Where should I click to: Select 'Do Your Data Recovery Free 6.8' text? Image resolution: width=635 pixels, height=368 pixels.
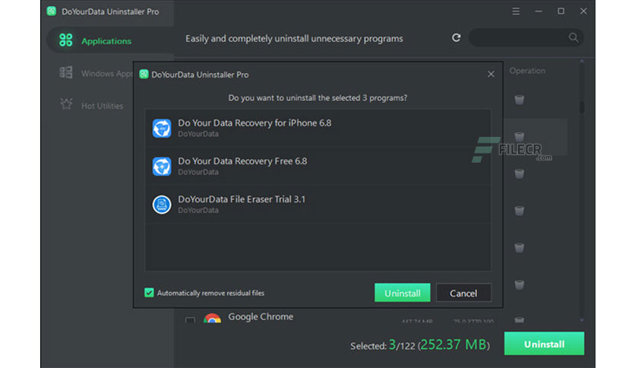pyautogui.click(x=242, y=161)
